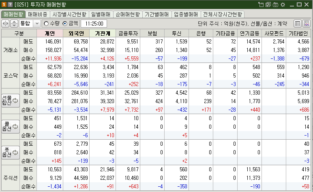Click the 개인 column header
Screen dimensions: 313x192
[50, 33]
